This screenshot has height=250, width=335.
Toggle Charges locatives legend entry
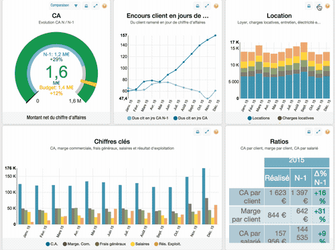[x=295, y=118]
